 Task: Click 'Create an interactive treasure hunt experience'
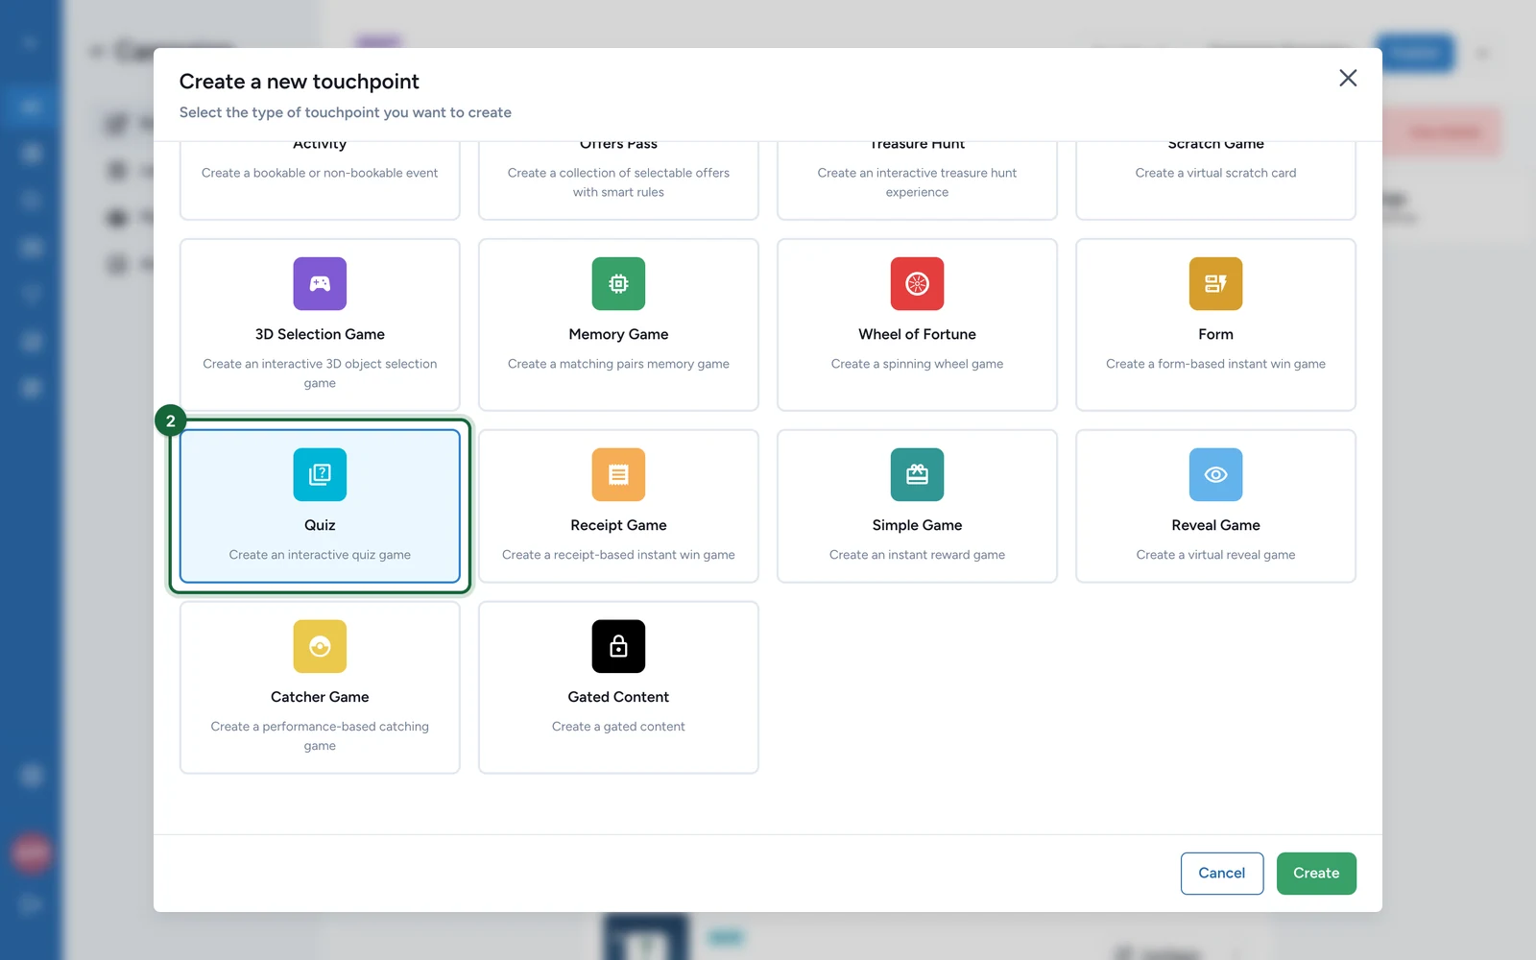point(917,182)
